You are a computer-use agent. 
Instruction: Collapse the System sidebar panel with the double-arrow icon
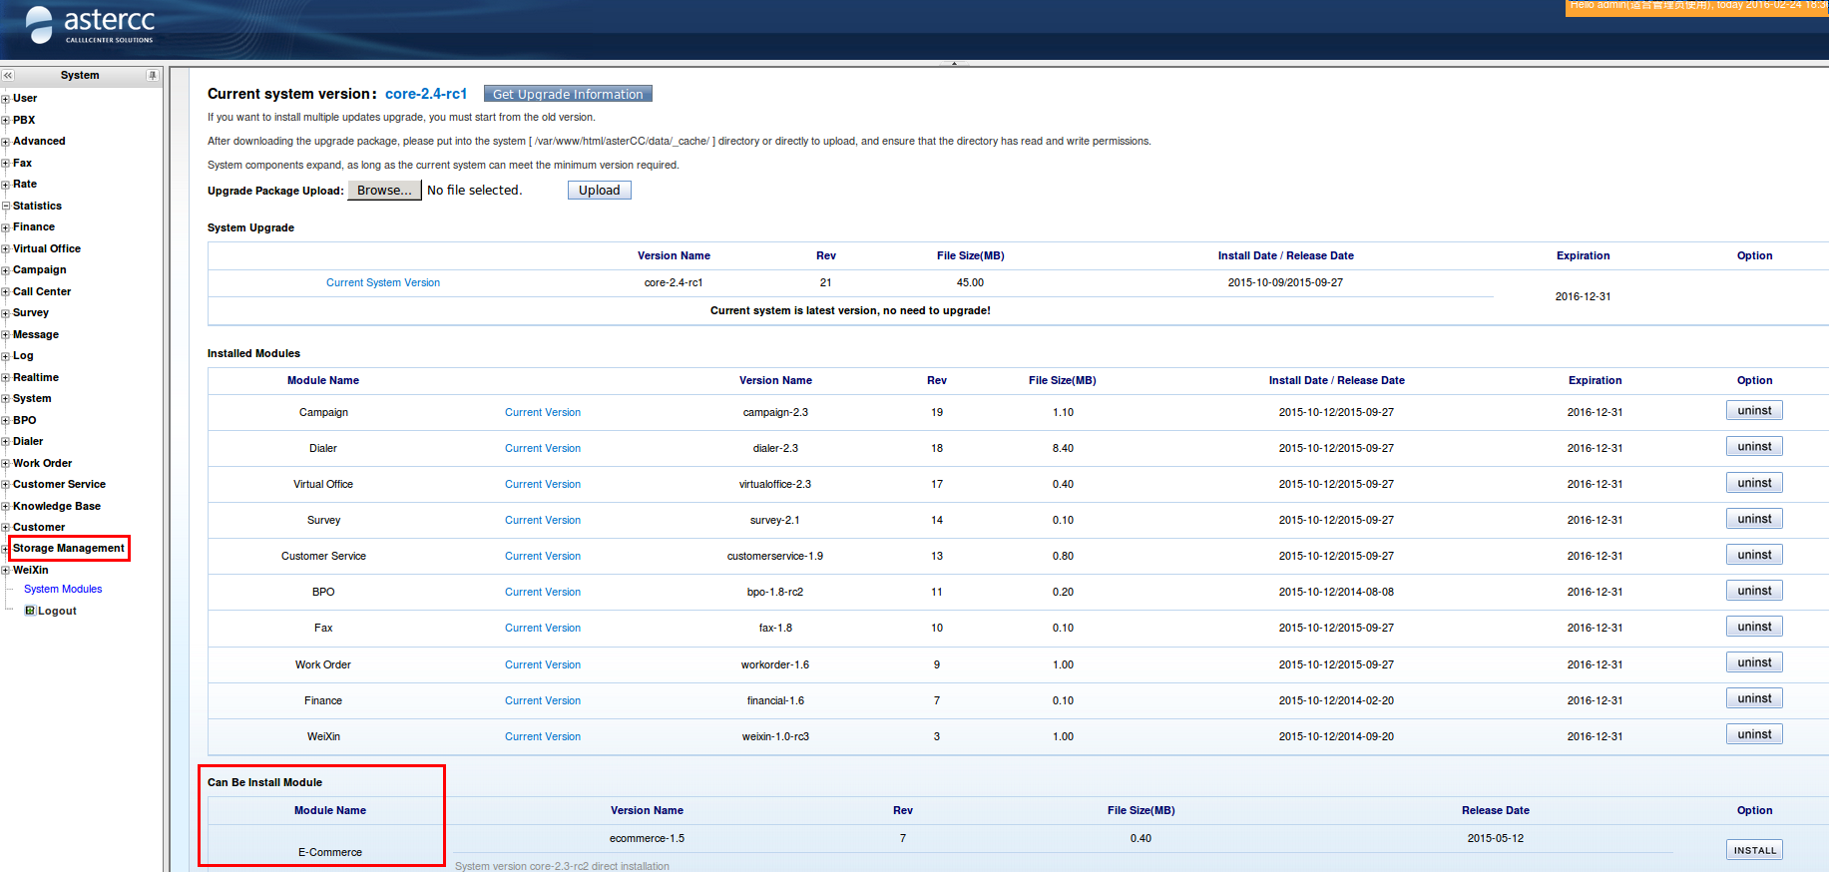[8, 76]
